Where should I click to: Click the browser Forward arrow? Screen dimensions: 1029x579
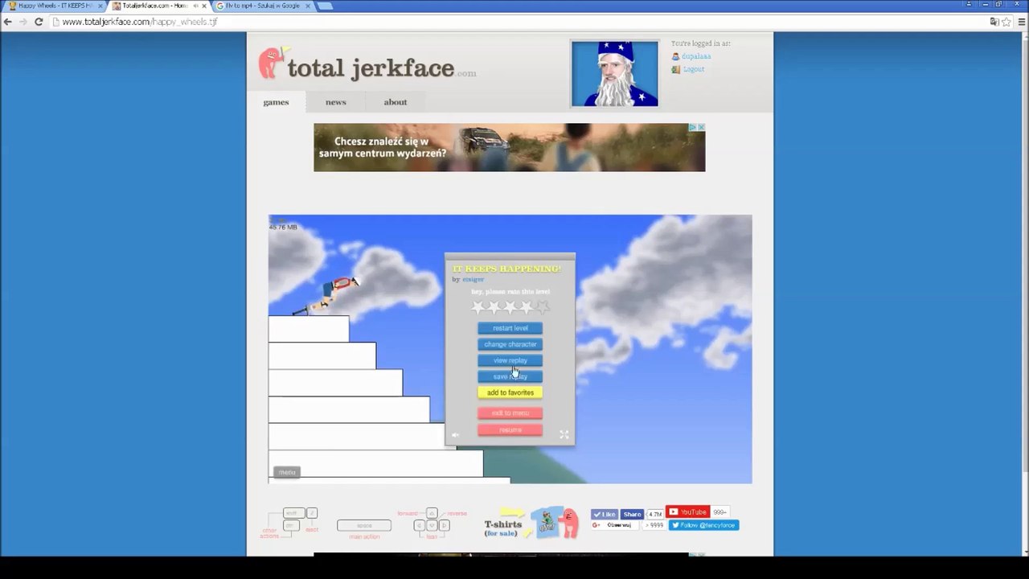click(23, 22)
